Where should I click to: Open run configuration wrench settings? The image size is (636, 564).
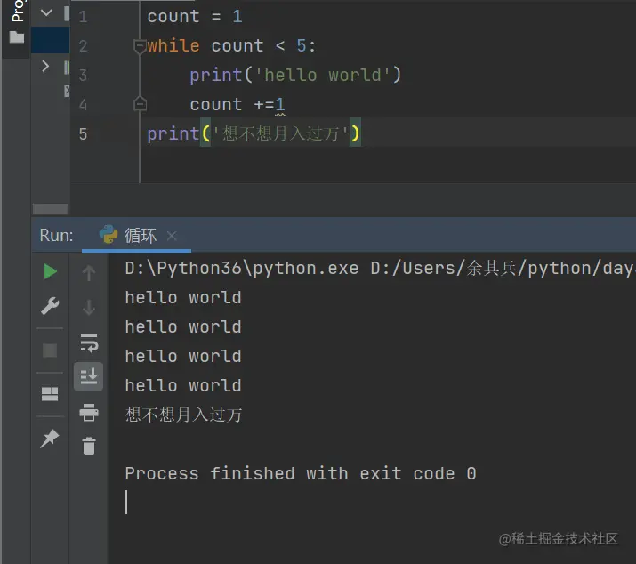click(50, 306)
